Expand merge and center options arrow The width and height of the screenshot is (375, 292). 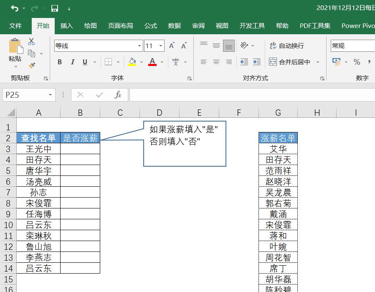(318, 62)
